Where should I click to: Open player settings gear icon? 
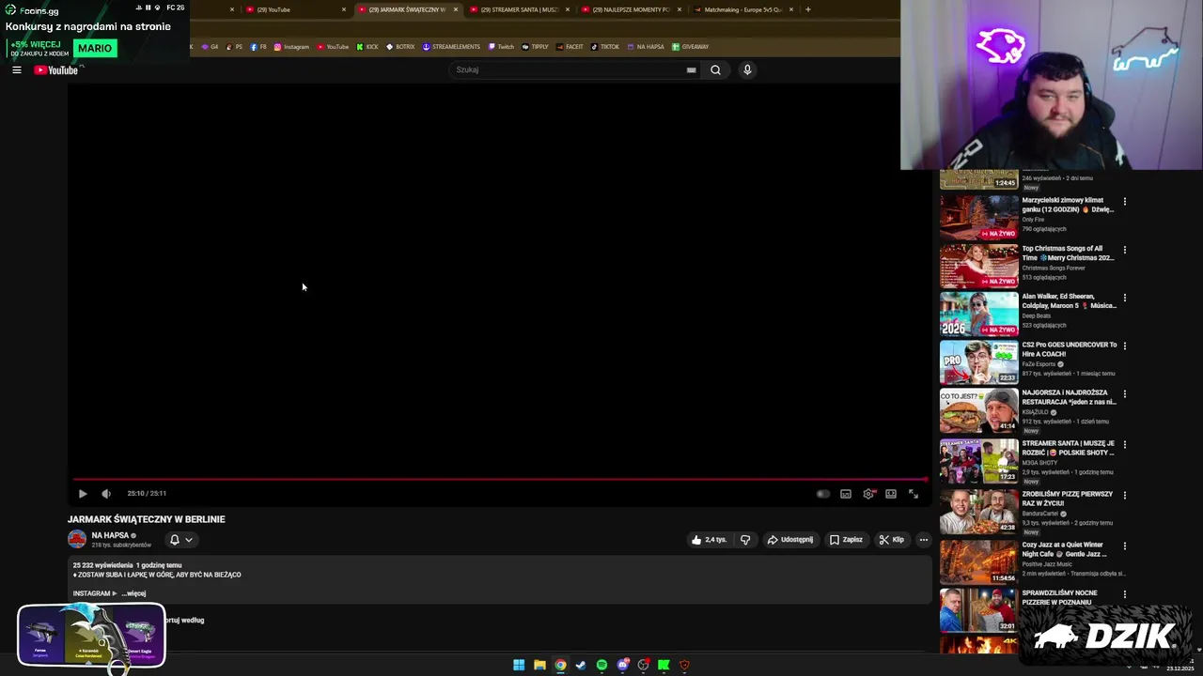coord(868,494)
